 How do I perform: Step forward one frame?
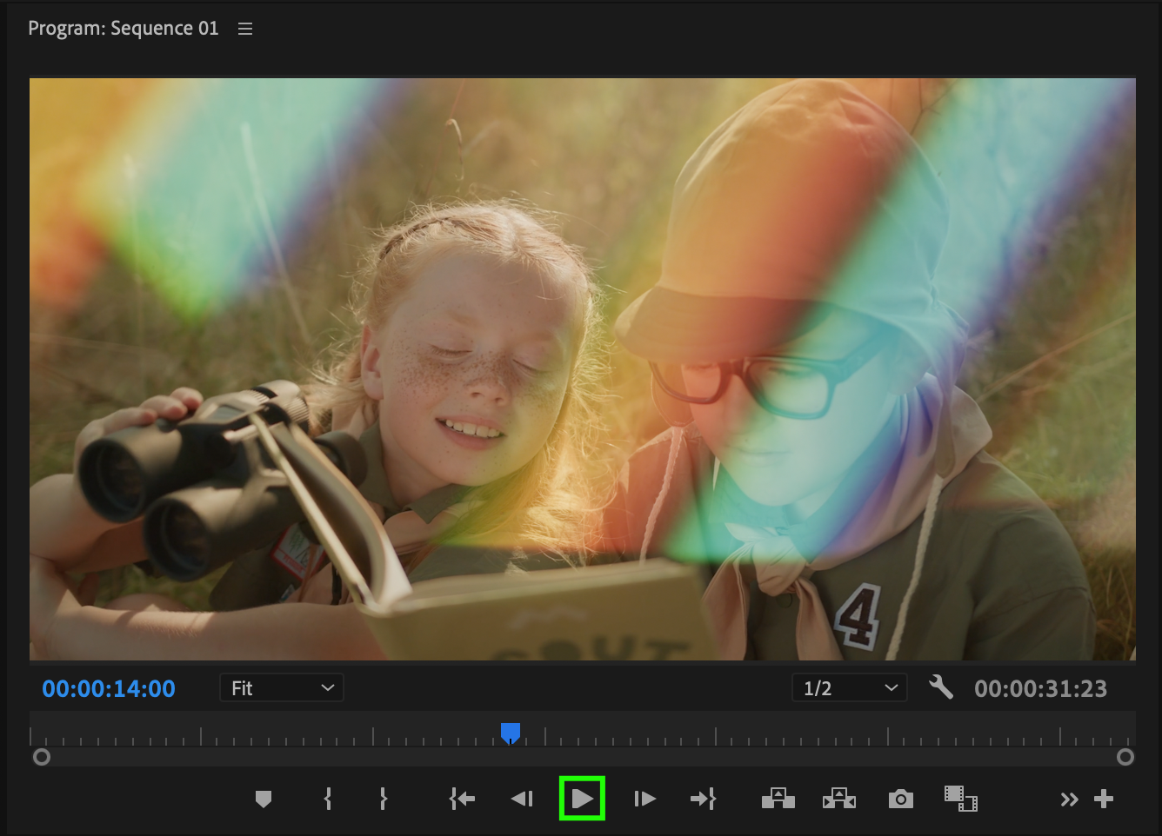pos(644,799)
